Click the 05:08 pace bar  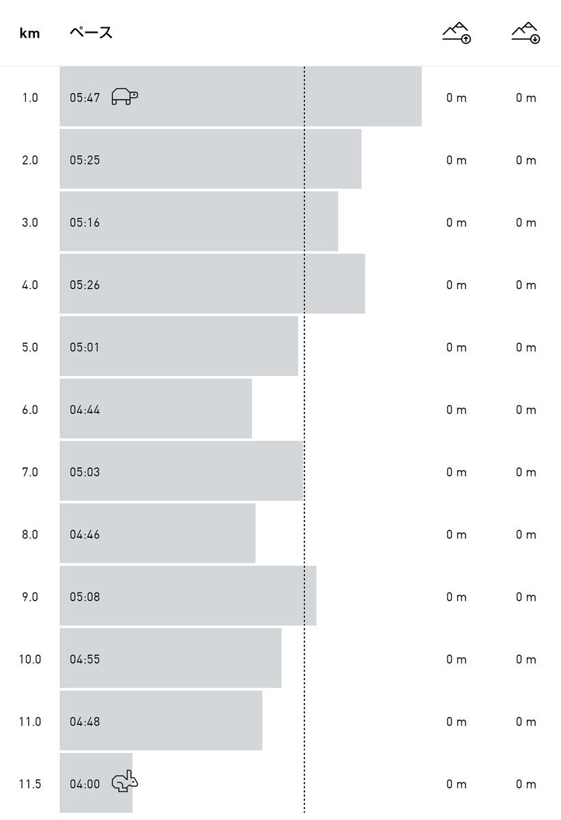coord(188,596)
